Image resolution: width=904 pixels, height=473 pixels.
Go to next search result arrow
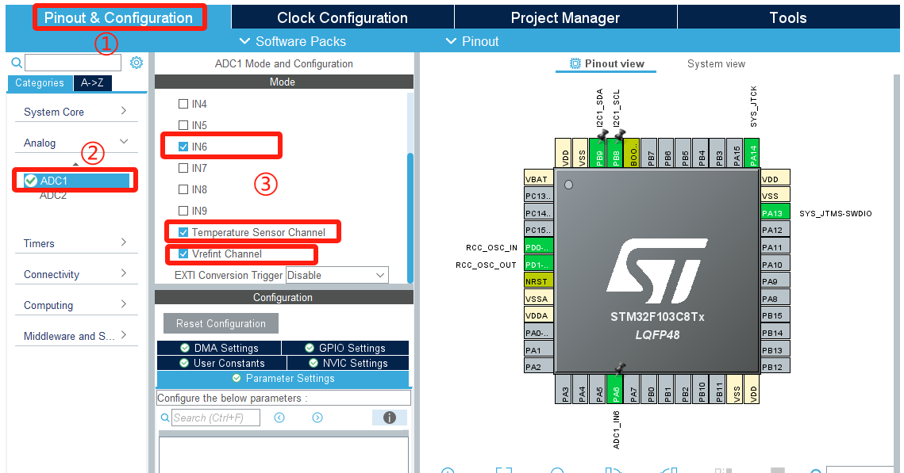coord(317,418)
